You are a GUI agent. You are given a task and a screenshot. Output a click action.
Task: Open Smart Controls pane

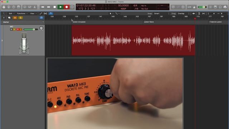click(x=25, y=7)
